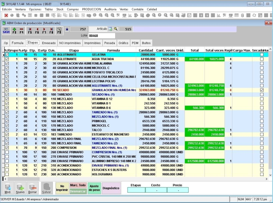Switch to the PDM tab
The width and height of the screenshot is (273, 203).
135,43
